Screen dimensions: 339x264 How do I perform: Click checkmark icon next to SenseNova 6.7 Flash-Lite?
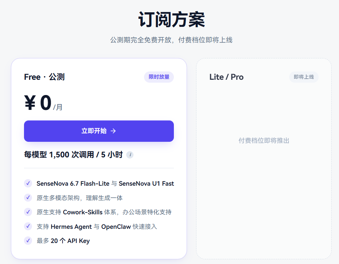coord(28,183)
